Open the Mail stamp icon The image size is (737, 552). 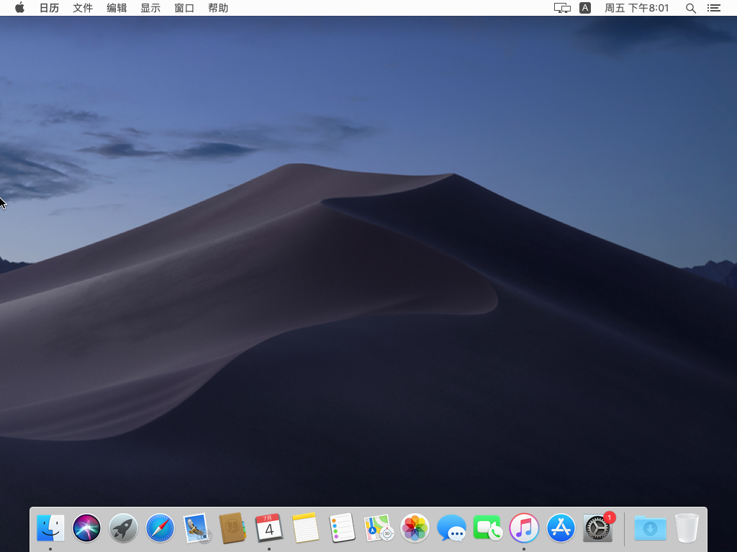[x=196, y=528]
